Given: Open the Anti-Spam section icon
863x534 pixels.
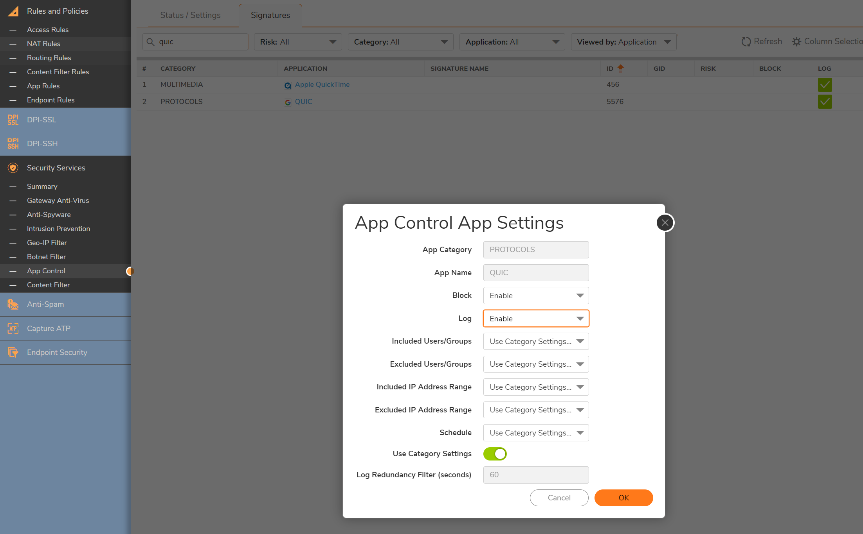Looking at the screenshot, I should (13, 304).
